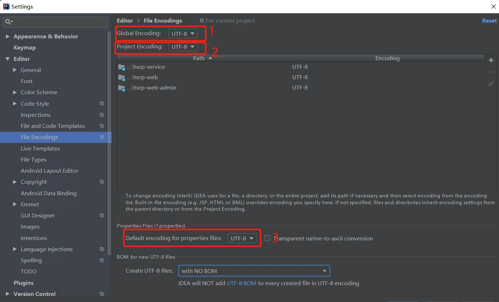Select Images in sidebar
The height and width of the screenshot is (302, 499).
tap(30, 227)
